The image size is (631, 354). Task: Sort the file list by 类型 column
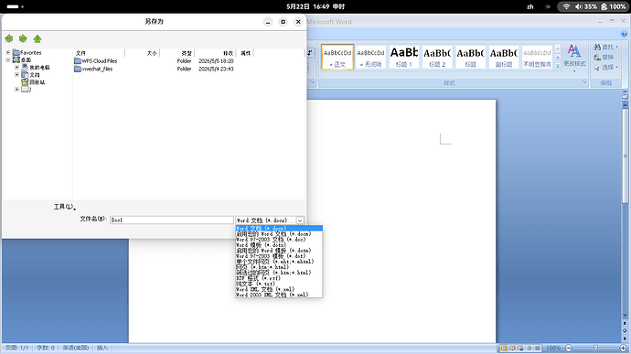(177, 53)
